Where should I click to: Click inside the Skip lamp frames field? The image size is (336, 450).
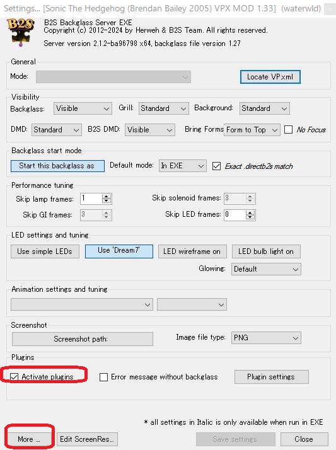coord(91,199)
